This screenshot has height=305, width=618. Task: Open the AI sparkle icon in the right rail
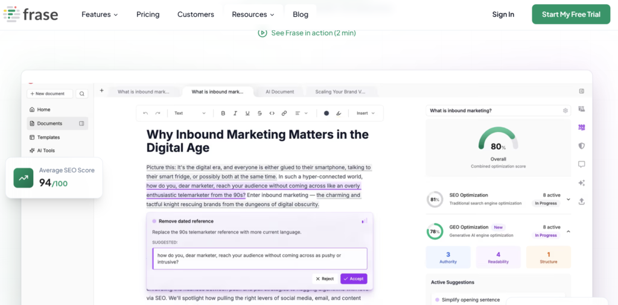(582, 183)
